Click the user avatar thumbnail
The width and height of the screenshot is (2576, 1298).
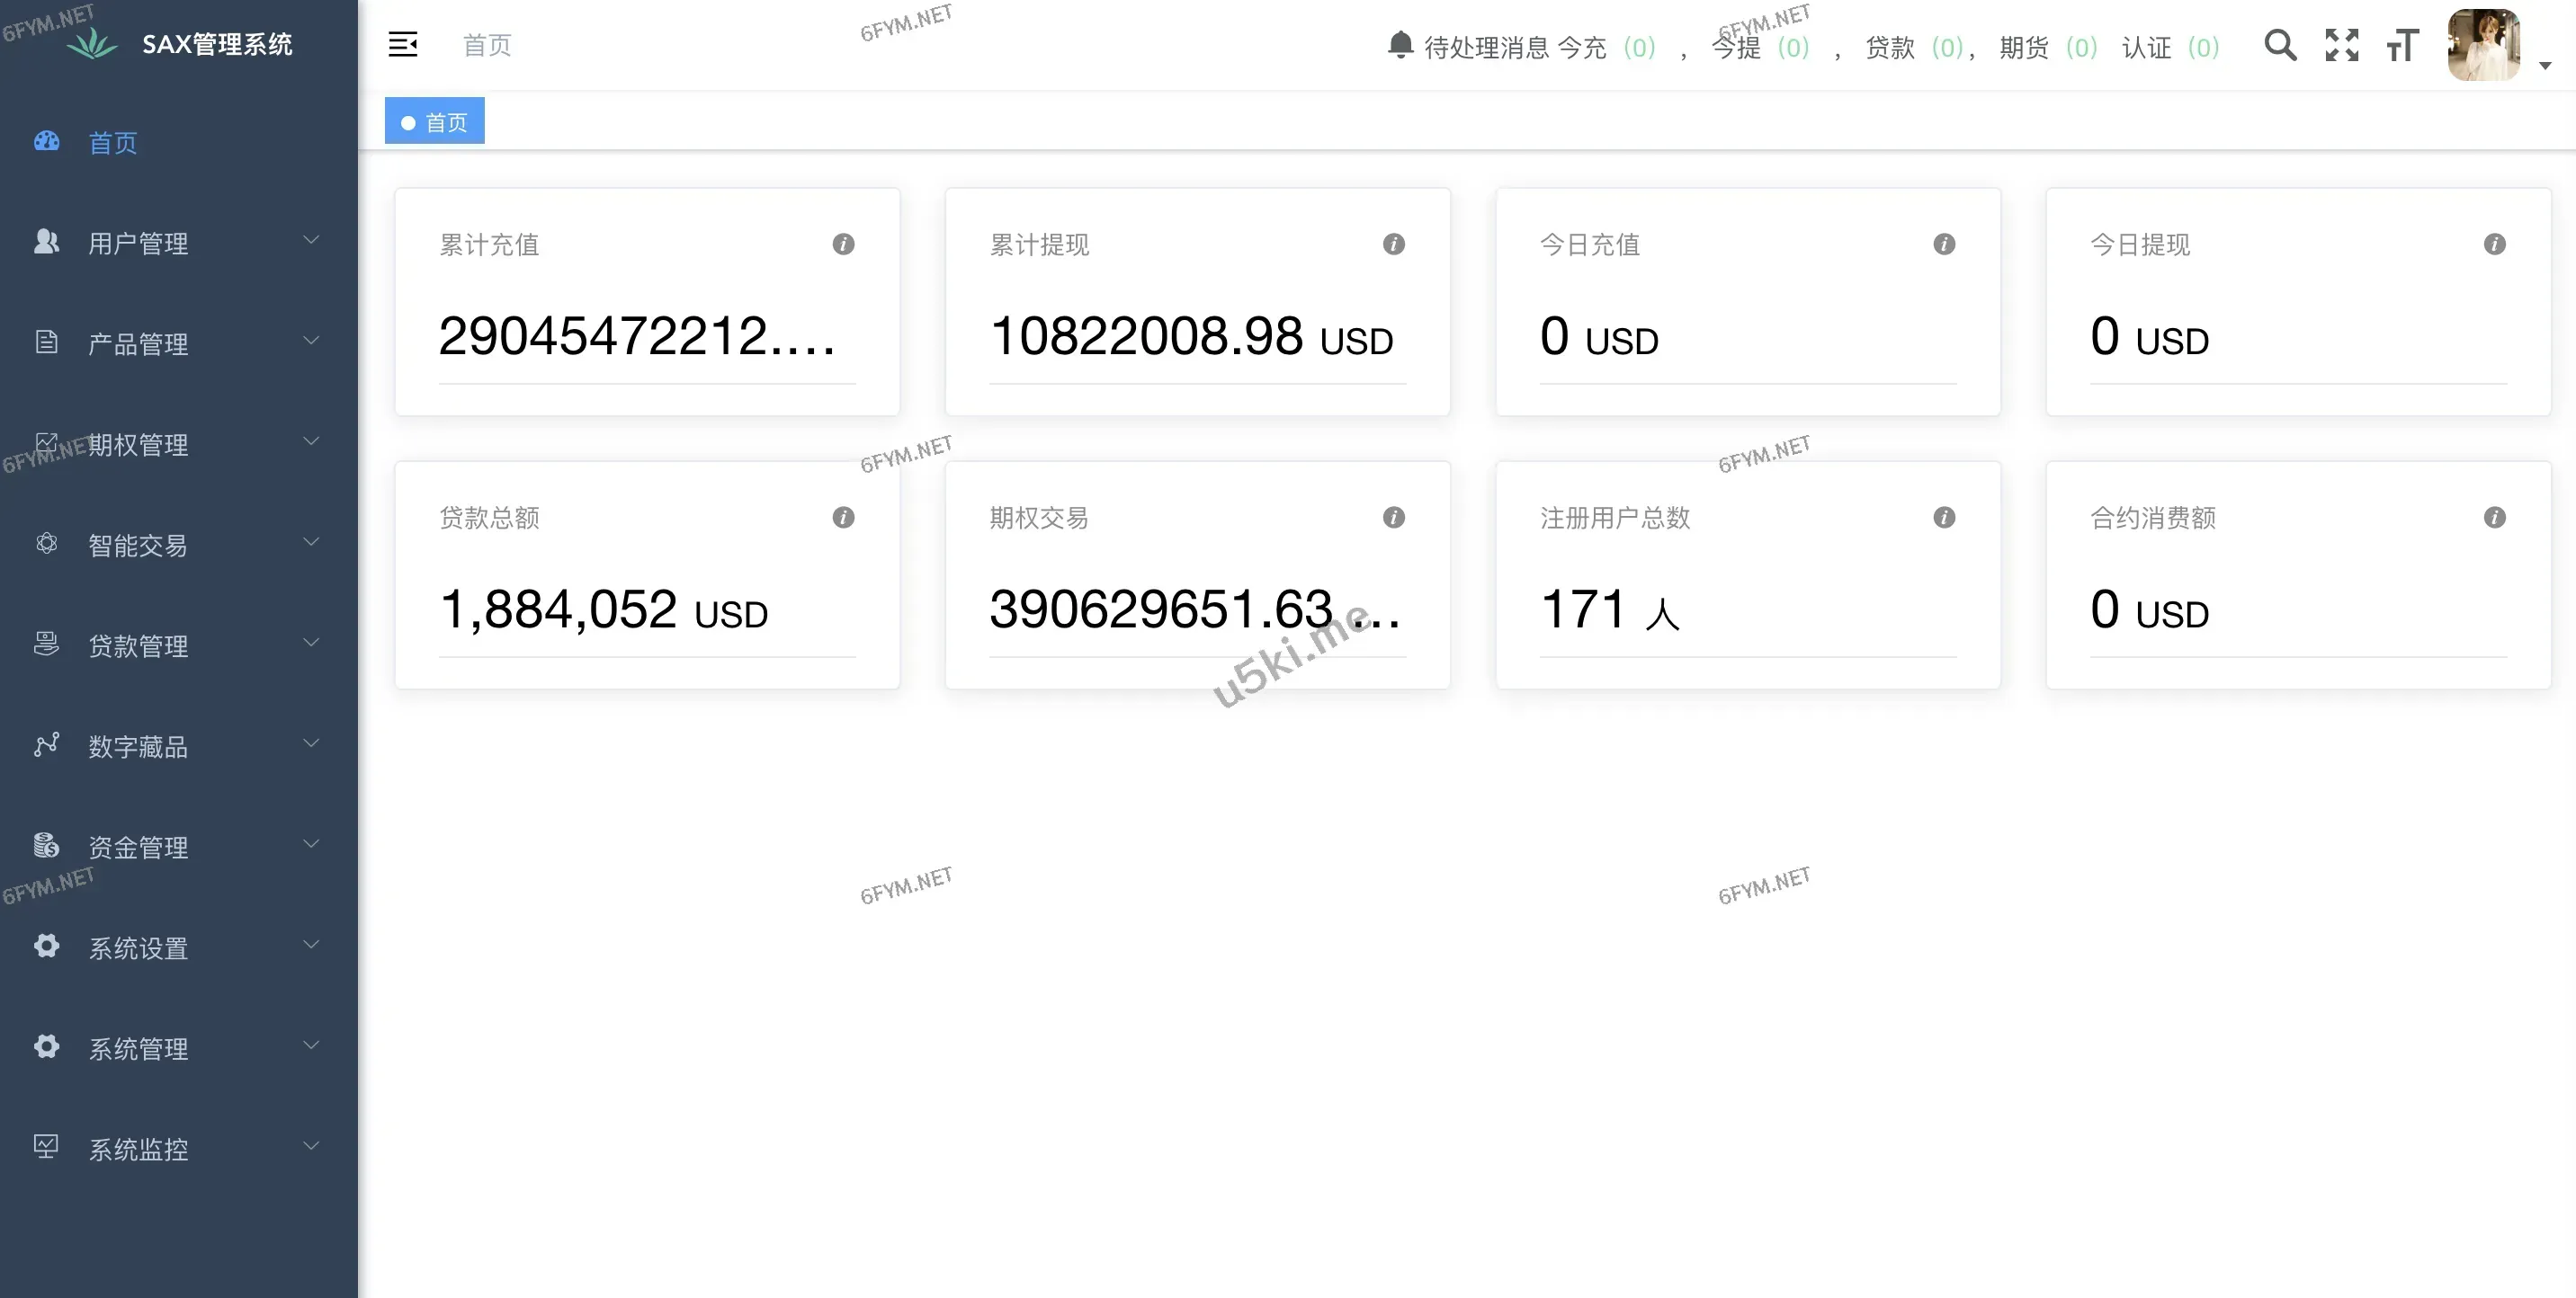click(2483, 45)
